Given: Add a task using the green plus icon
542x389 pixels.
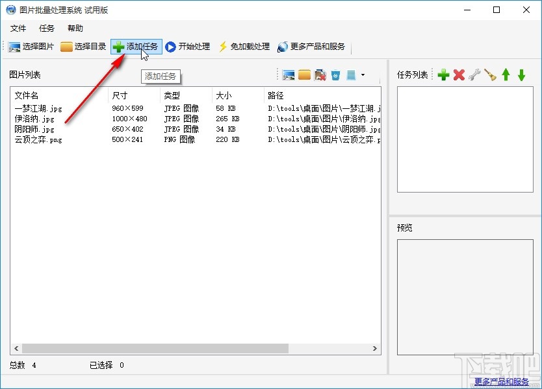Looking at the screenshot, I should (443, 75).
